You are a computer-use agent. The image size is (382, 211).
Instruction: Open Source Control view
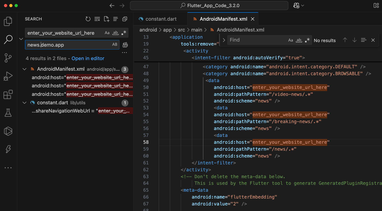(8, 58)
